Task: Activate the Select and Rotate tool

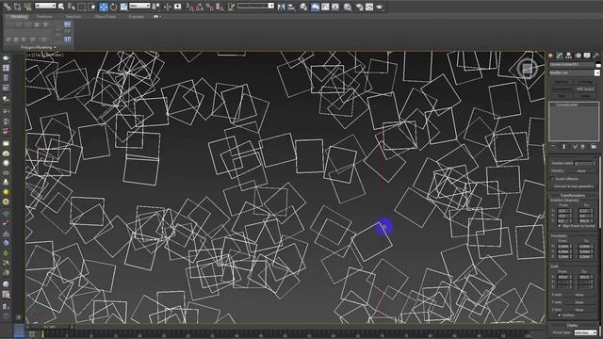Action: [x=113, y=7]
